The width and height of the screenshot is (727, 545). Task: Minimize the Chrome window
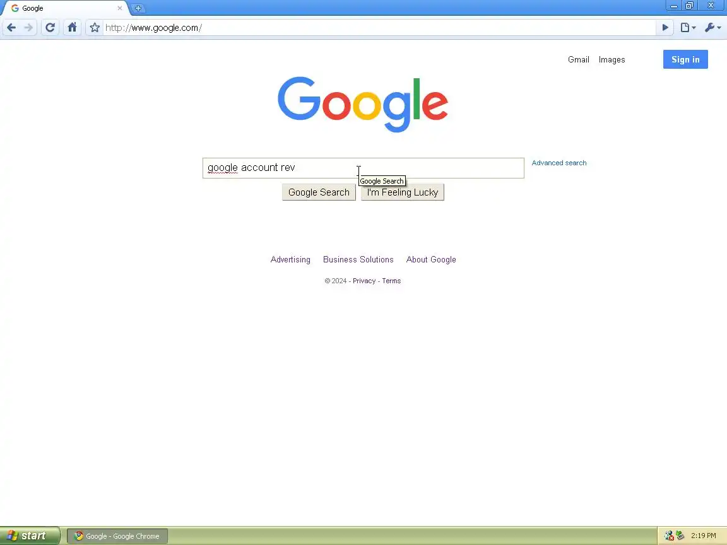point(674,6)
